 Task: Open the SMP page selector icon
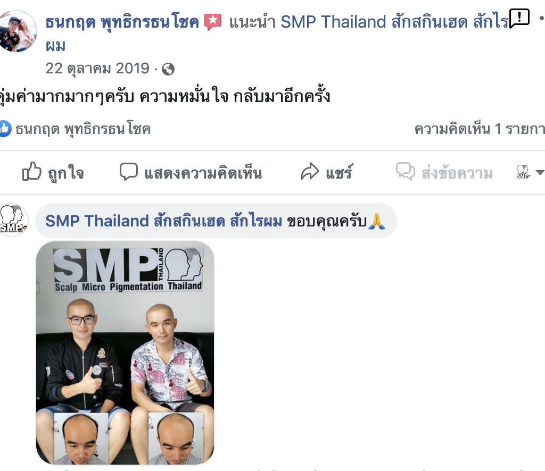click(523, 172)
